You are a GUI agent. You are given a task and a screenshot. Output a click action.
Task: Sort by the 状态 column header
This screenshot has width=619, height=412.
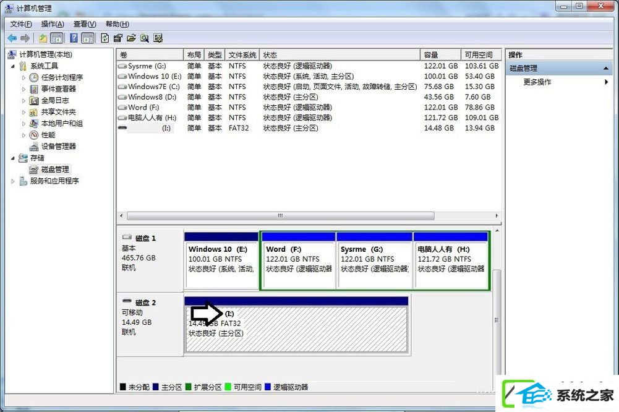(x=340, y=55)
